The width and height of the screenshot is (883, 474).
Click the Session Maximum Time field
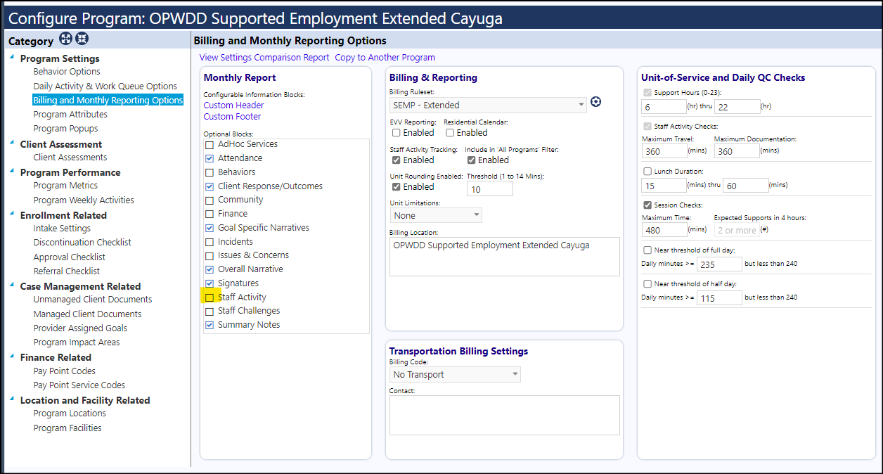664,230
